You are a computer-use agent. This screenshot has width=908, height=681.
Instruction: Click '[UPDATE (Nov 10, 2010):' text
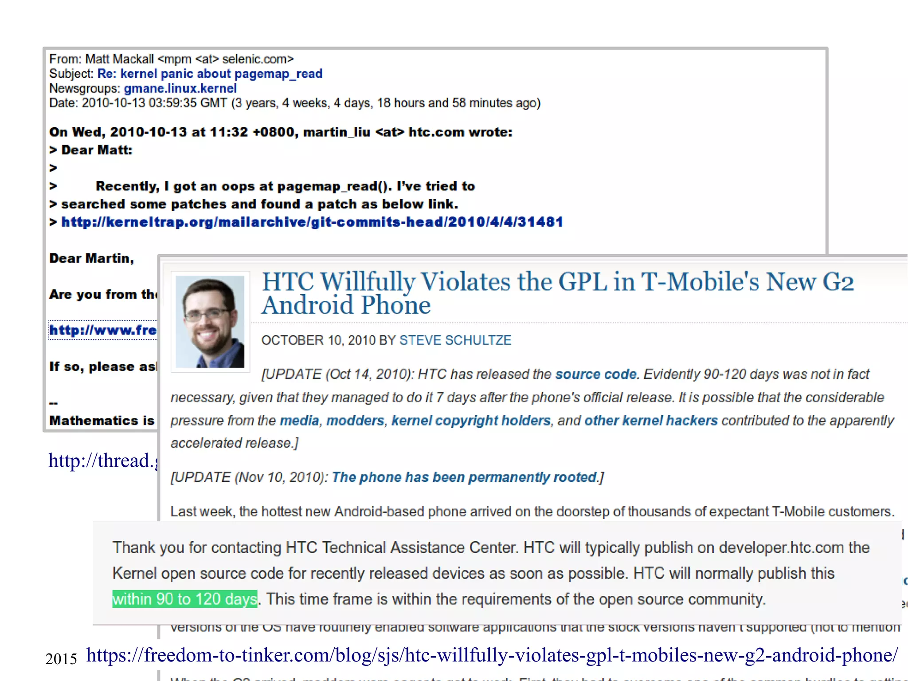click(250, 477)
